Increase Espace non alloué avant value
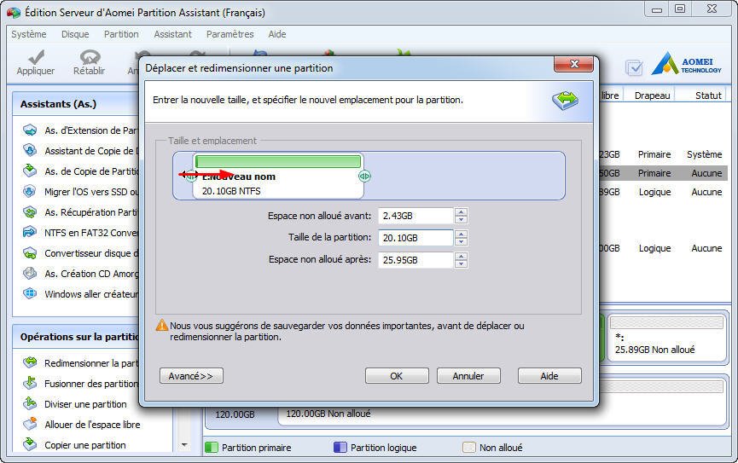The image size is (738, 463). 462,211
